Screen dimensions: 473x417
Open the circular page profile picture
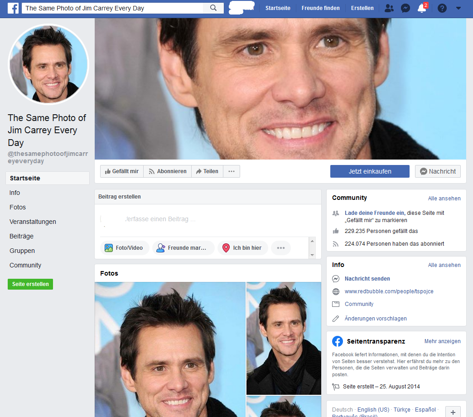[x=48, y=64]
